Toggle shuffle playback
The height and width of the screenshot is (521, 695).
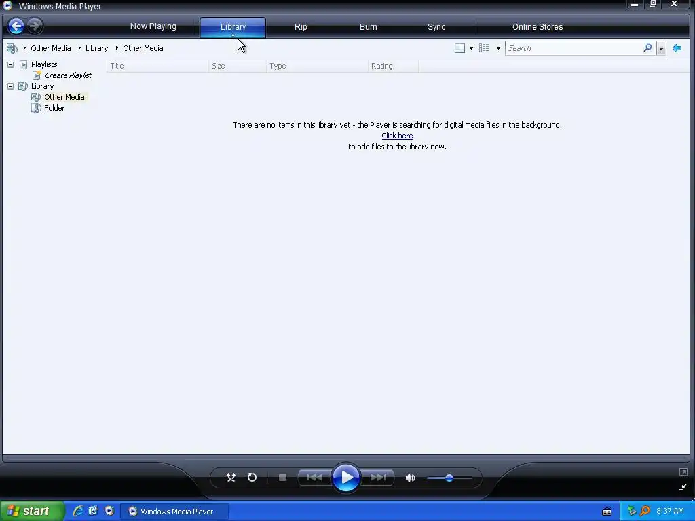(231, 478)
